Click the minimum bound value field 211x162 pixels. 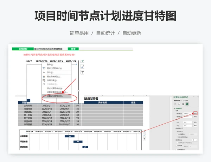188,113
